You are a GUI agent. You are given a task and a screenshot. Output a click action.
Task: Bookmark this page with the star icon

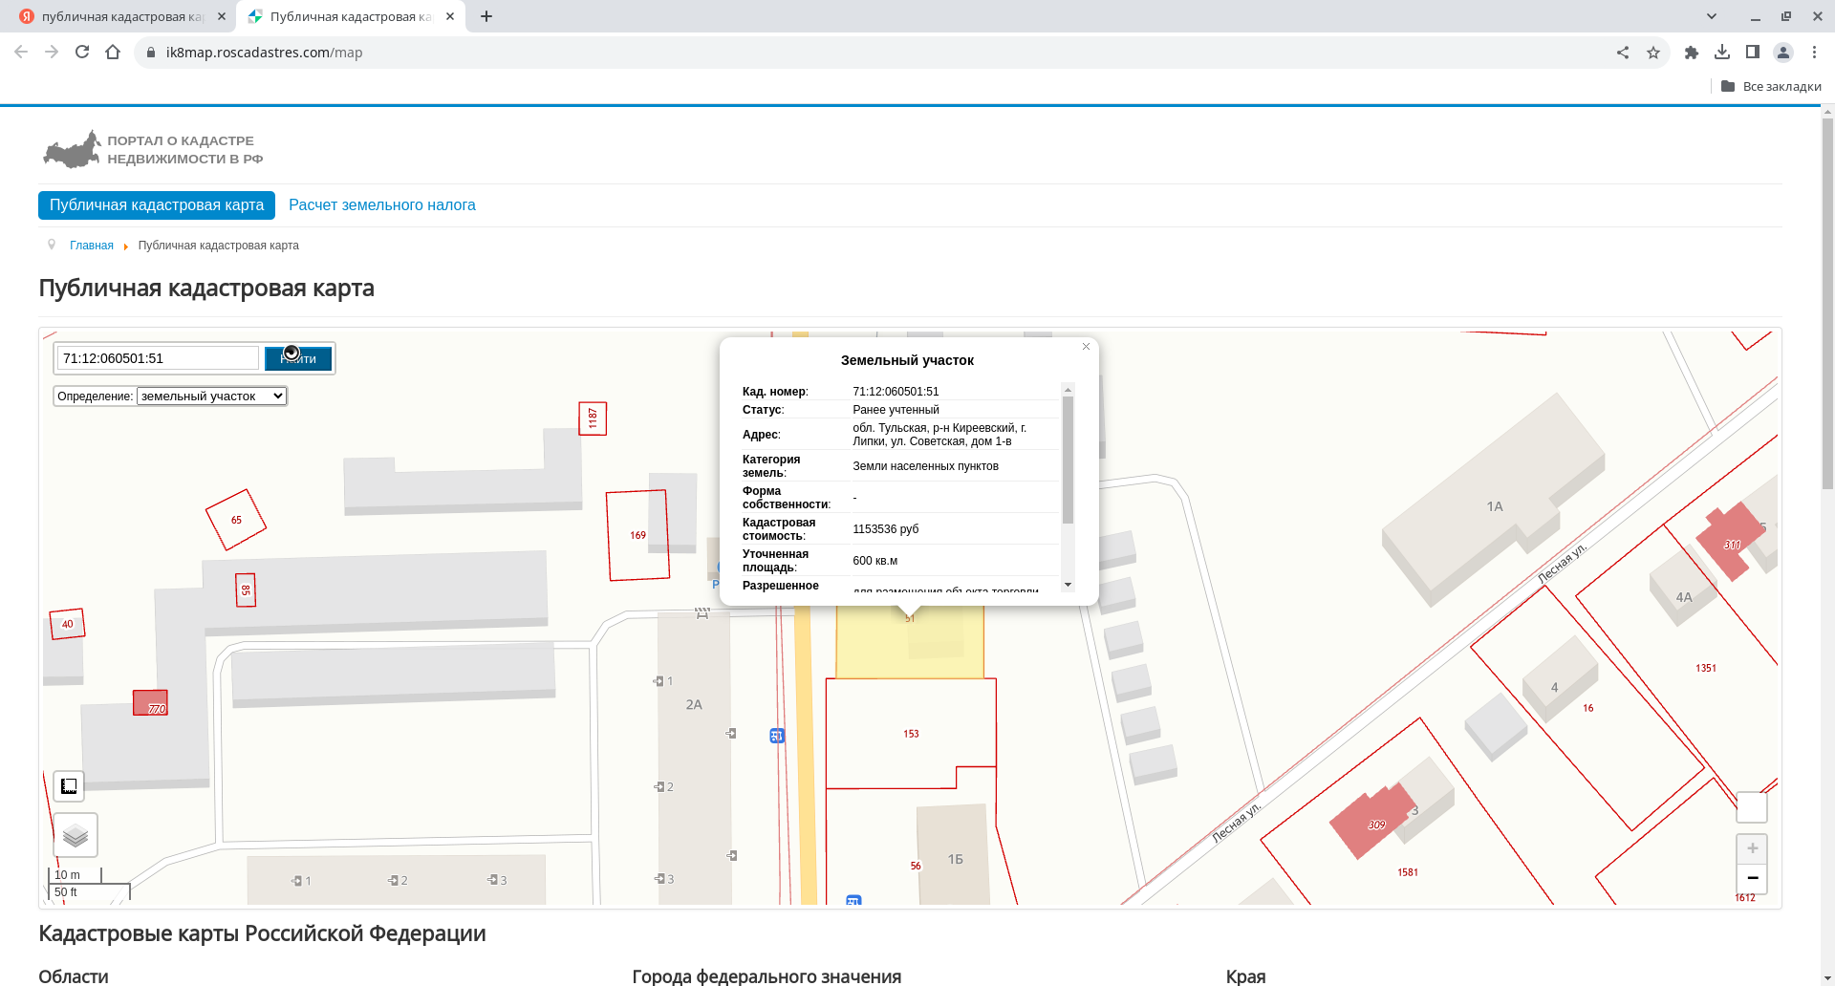point(1653,53)
